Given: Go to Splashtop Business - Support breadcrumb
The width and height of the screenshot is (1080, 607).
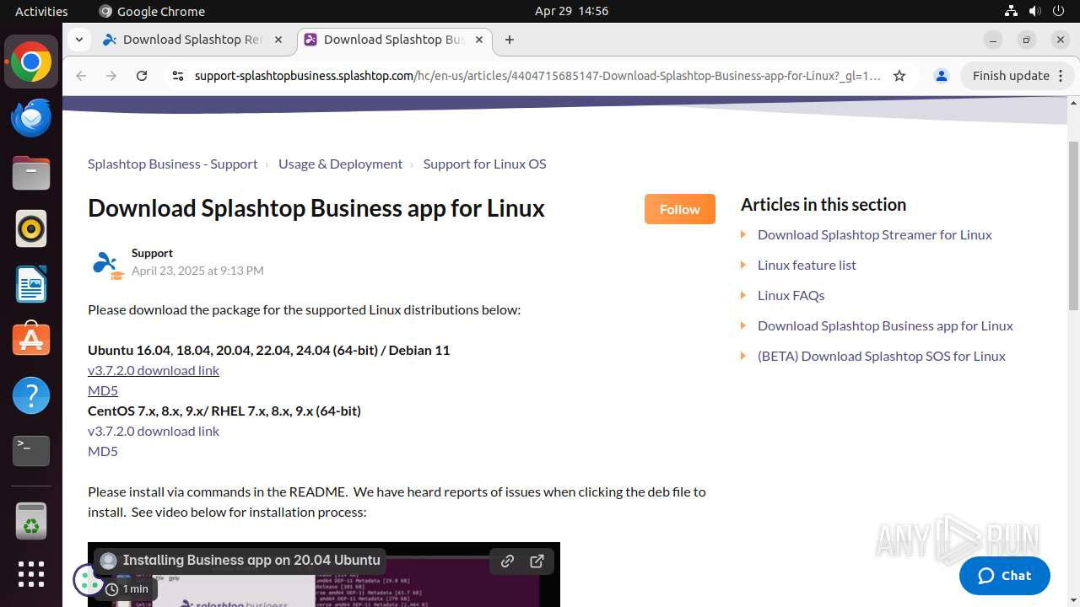Looking at the screenshot, I should tap(173, 164).
